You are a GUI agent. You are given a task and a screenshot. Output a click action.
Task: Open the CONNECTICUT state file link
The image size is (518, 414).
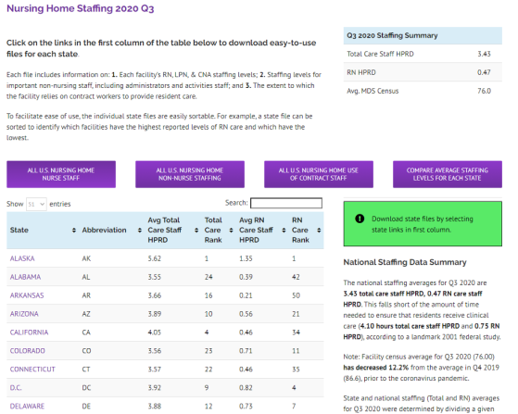click(32, 370)
